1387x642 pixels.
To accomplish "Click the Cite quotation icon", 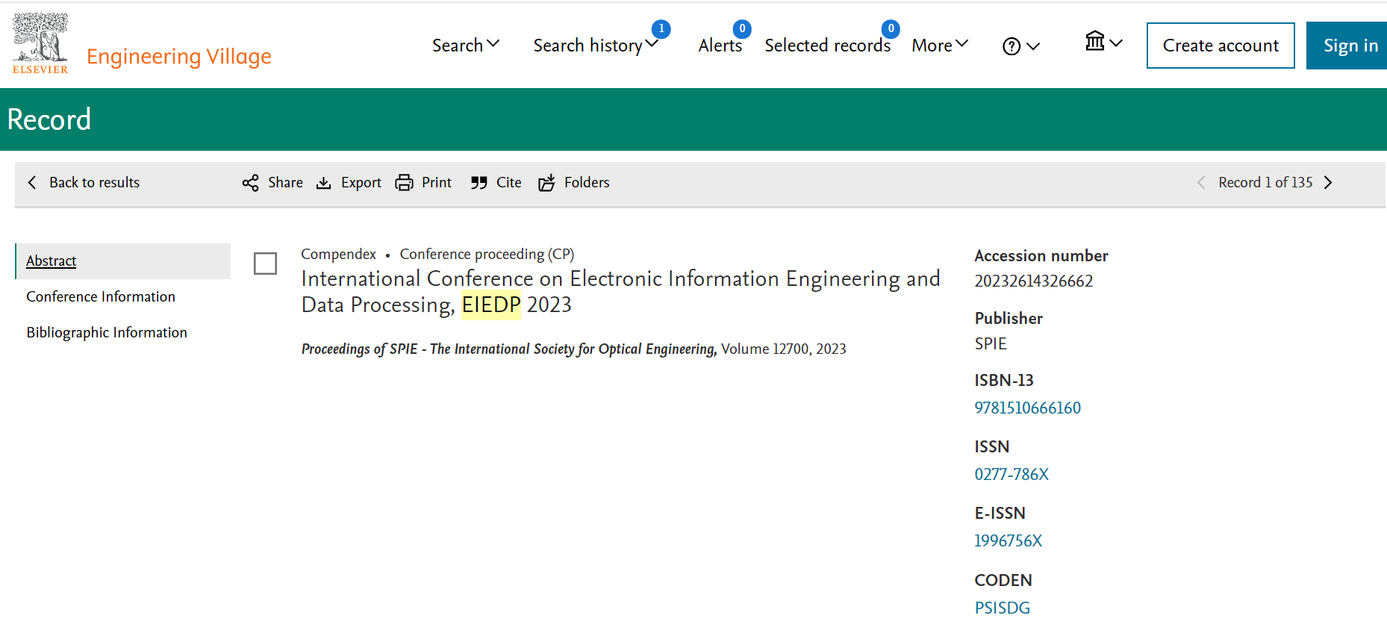I will coord(479,183).
